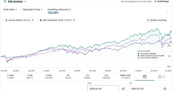Select the Sedan start period tab
The width and height of the screenshot is (174, 92).
(126, 76)
